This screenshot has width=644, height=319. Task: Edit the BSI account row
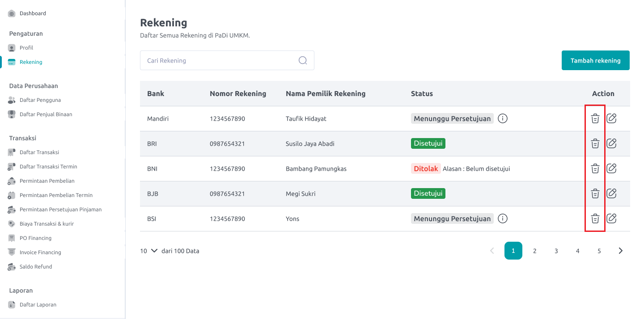pyautogui.click(x=611, y=218)
